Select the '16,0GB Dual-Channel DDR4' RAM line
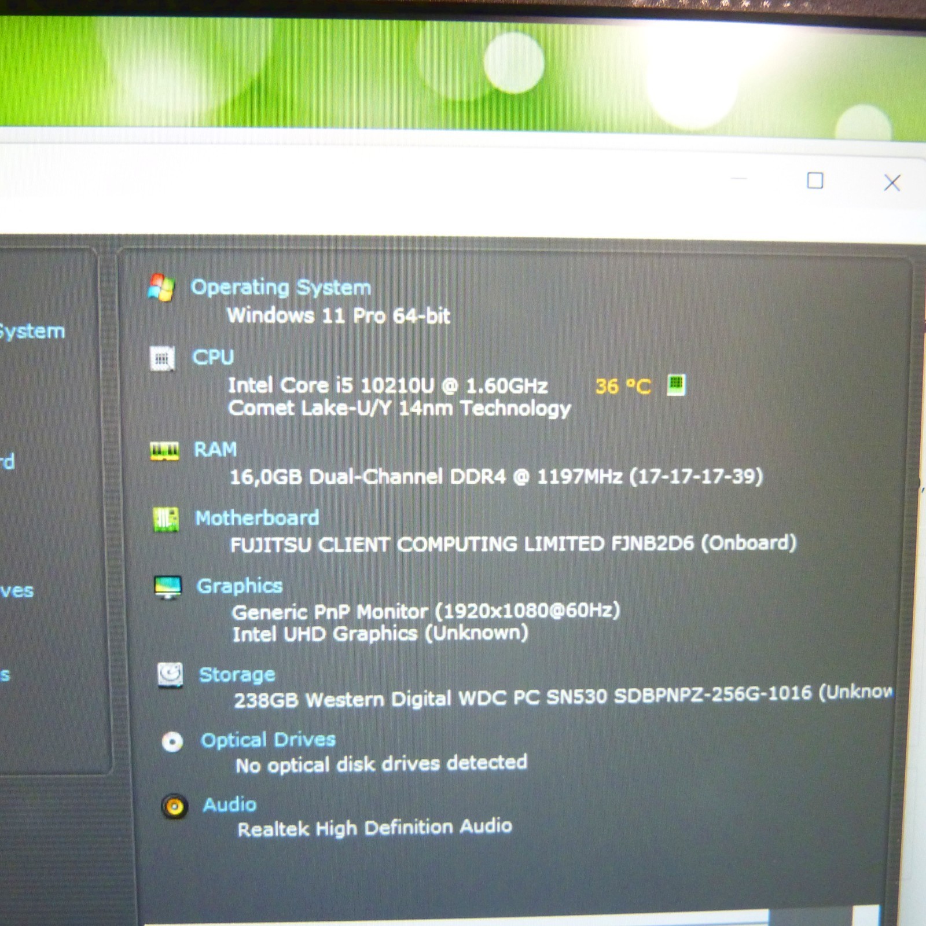 pos(497,477)
